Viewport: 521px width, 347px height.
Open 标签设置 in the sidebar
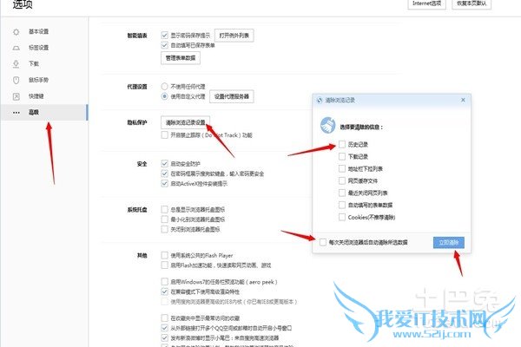point(38,48)
